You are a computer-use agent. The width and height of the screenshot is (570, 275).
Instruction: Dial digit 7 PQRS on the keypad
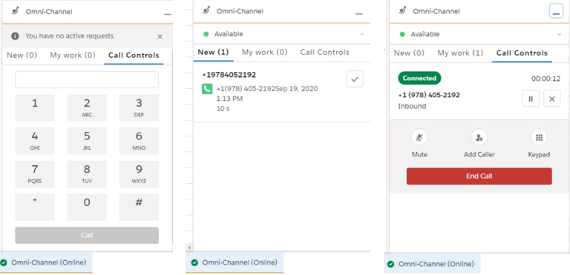(x=35, y=174)
